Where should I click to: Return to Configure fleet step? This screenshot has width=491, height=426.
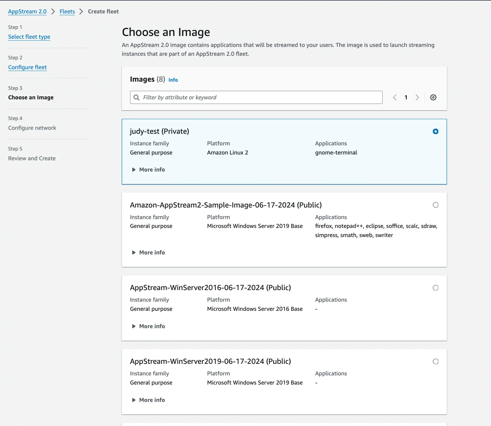tap(27, 67)
